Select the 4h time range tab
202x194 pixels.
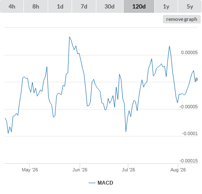click(12, 6)
